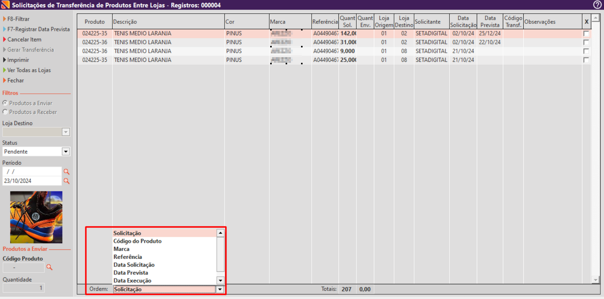This screenshot has width=604, height=299.
Task: Click the empty Período start date field
Action: tap(32, 172)
